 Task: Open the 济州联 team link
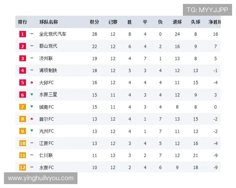click(x=46, y=58)
